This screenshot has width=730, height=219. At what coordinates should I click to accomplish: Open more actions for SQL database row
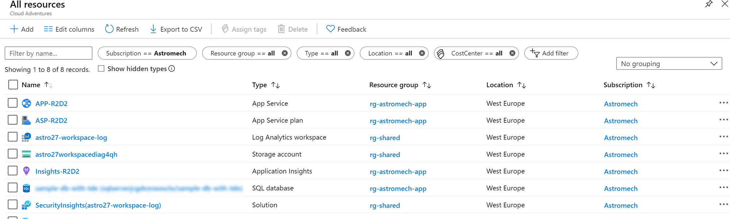click(x=723, y=188)
